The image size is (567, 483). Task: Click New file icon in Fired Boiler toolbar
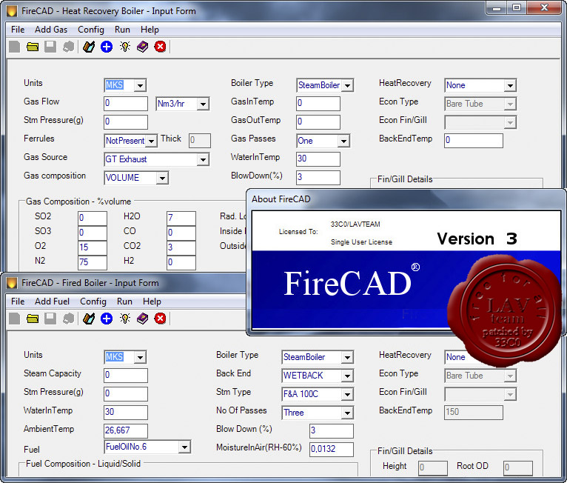click(x=15, y=319)
